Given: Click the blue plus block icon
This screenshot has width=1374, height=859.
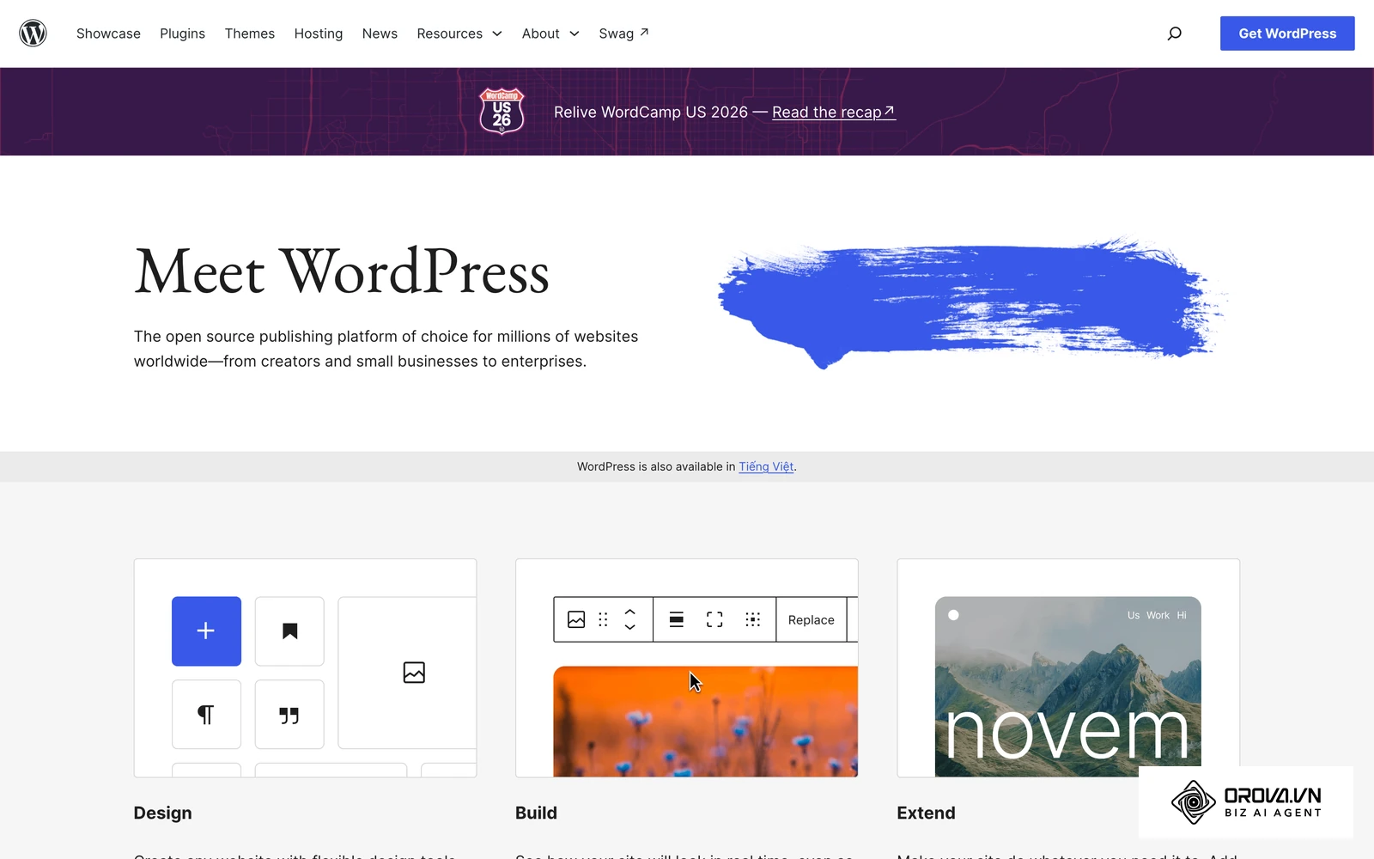Looking at the screenshot, I should [x=206, y=631].
